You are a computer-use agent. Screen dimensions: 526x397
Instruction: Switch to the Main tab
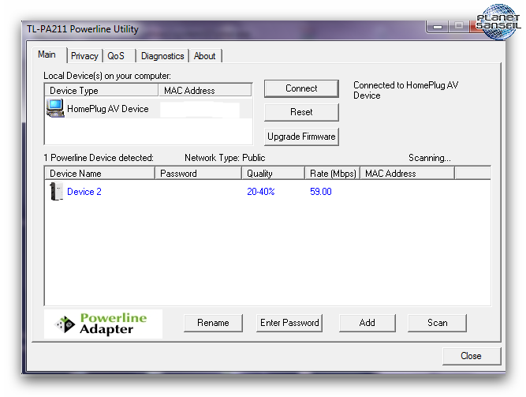tap(47, 54)
